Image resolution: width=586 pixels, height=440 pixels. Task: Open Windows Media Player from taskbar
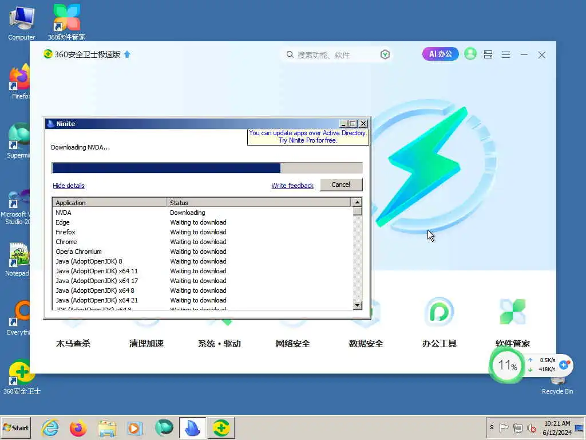[x=135, y=427]
